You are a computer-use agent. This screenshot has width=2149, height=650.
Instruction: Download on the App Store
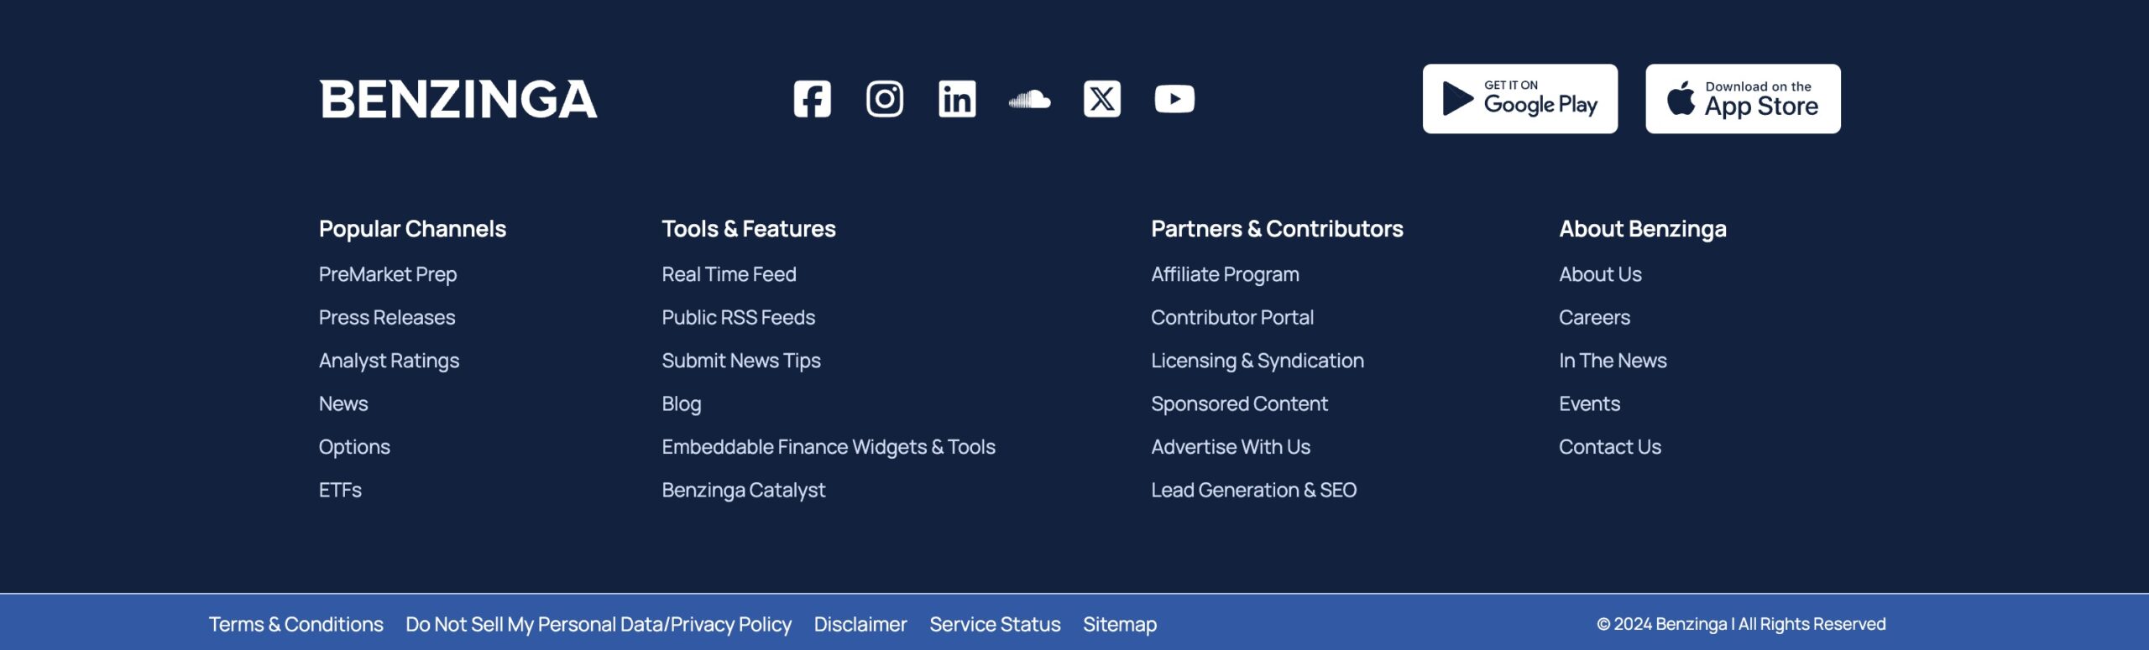1743,99
